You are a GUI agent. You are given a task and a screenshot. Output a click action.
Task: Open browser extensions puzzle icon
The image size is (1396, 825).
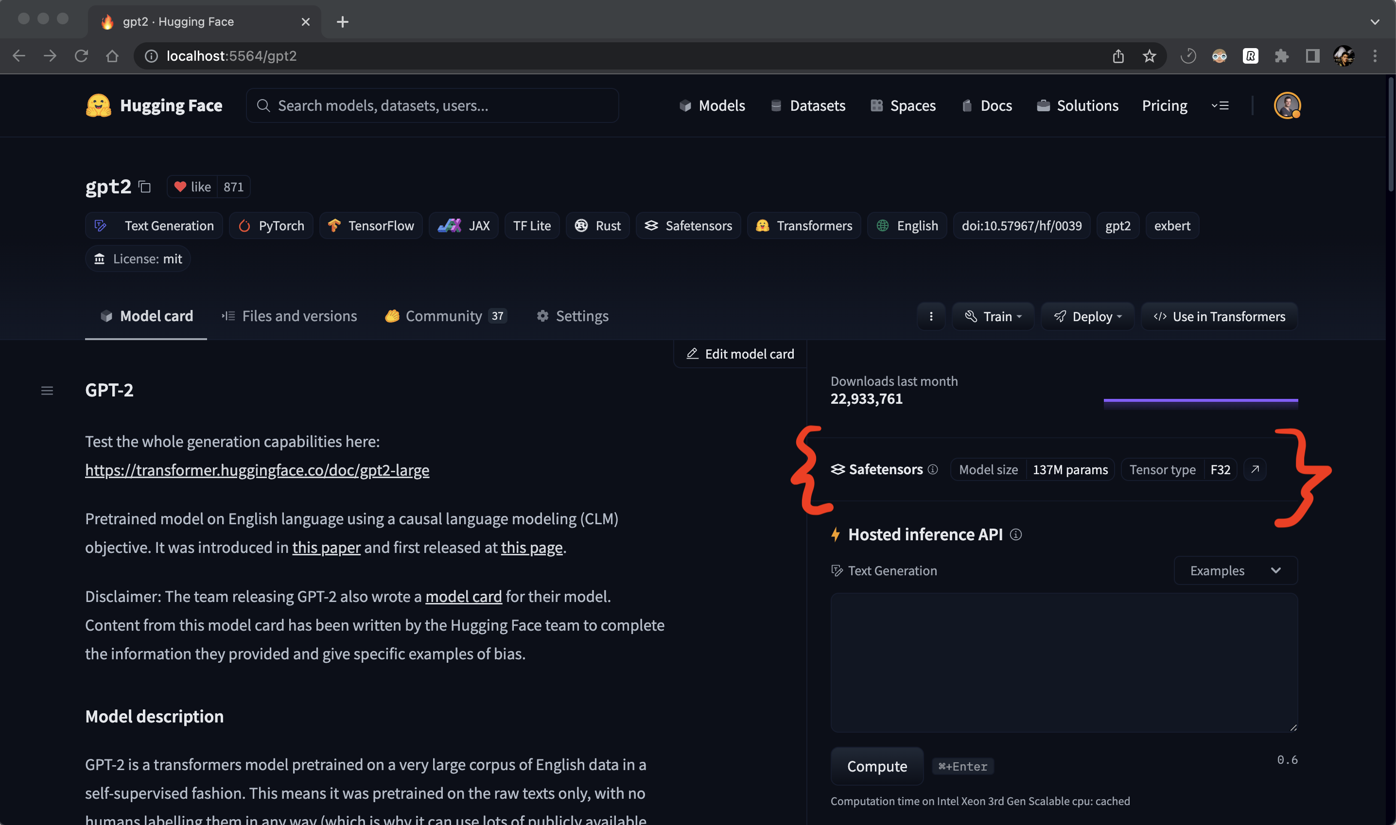tap(1281, 56)
